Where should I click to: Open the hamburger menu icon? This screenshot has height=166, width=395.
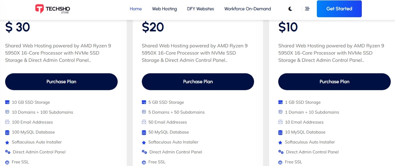(x=307, y=9)
